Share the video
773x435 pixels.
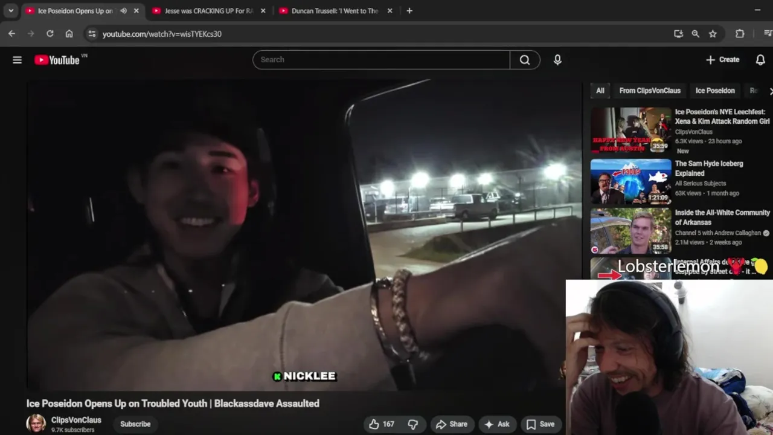(x=452, y=424)
